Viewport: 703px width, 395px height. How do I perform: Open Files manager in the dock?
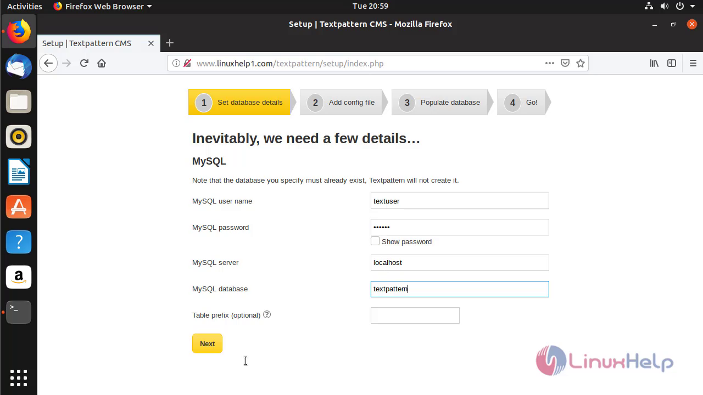click(x=19, y=101)
